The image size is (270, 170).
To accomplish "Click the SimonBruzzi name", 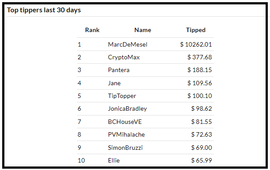I will pos(125,148).
